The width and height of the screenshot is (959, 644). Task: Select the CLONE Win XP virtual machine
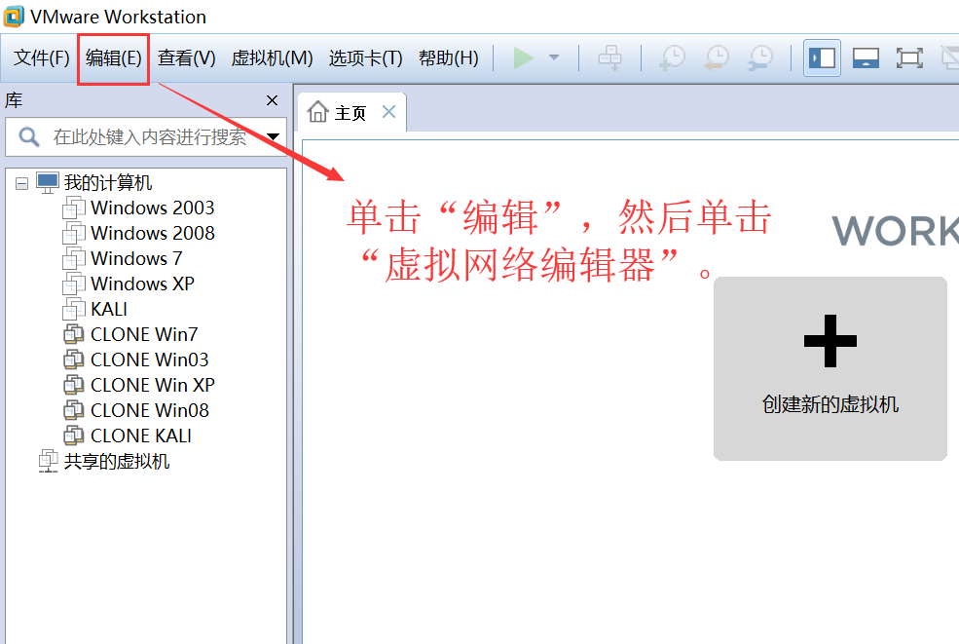[x=153, y=385]
